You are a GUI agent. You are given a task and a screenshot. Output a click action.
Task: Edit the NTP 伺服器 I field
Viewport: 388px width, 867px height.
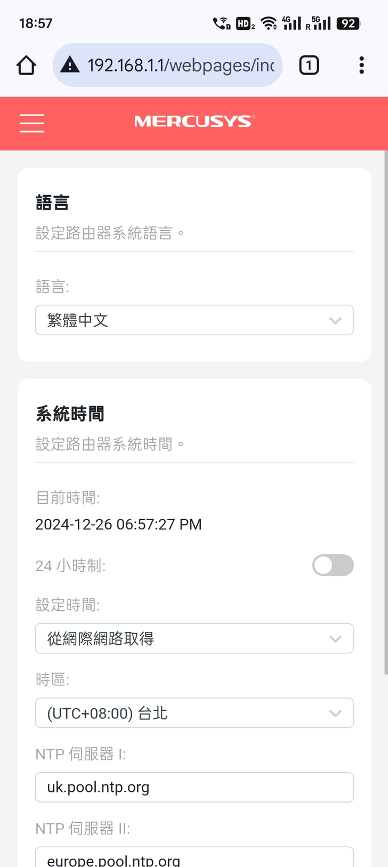[194, 787]
